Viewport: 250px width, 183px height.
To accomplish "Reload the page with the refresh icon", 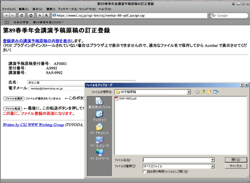I will [x=22, y=16].
